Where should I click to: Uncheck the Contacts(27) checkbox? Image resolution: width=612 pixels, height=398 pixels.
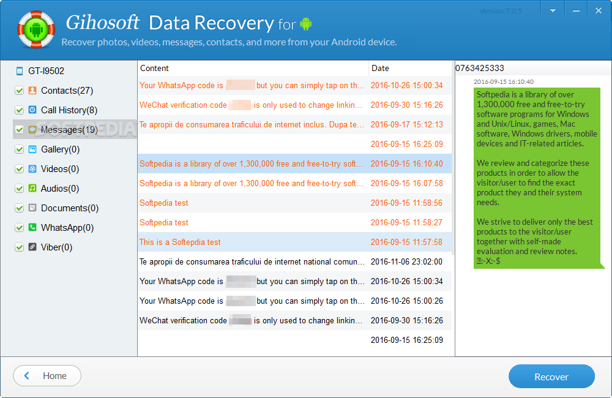click(19, 91)
